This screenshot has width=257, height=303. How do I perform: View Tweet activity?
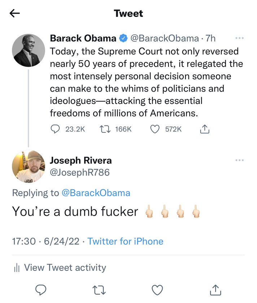tap(60, 268)
